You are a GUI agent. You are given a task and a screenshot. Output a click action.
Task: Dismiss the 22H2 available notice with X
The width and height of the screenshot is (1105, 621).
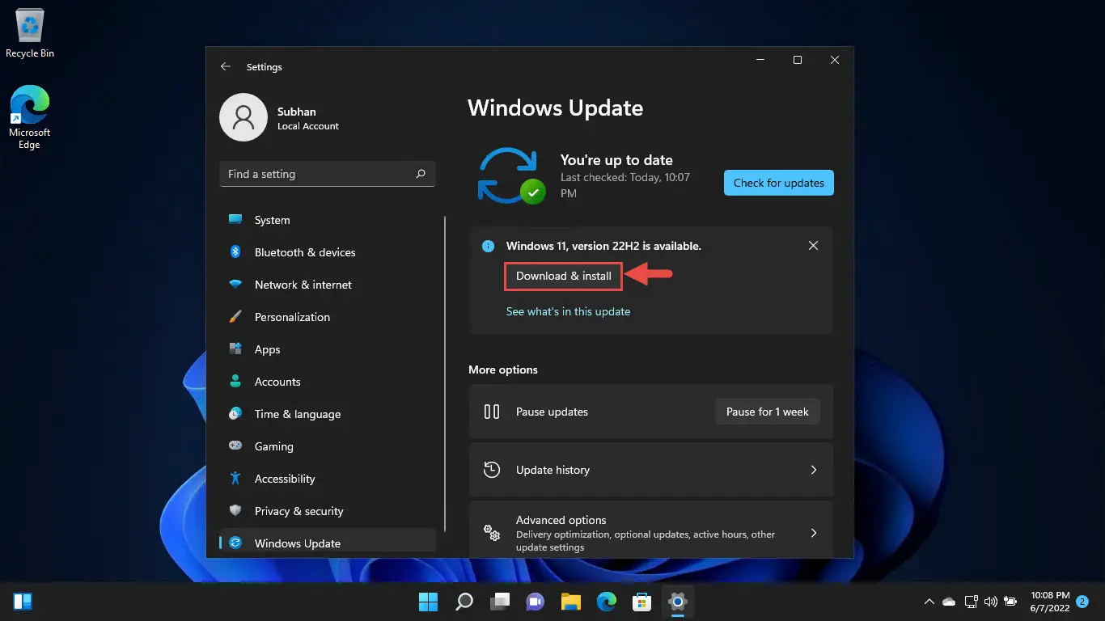pos(814,246)
